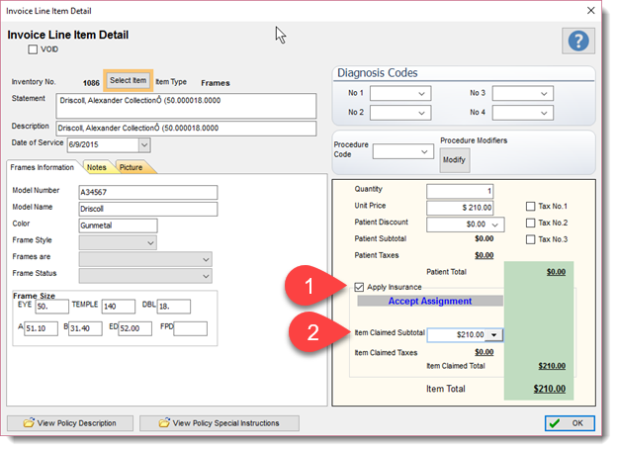Click the Item Total $210.00 value
617x451 pixels.
tap(550, 389)
